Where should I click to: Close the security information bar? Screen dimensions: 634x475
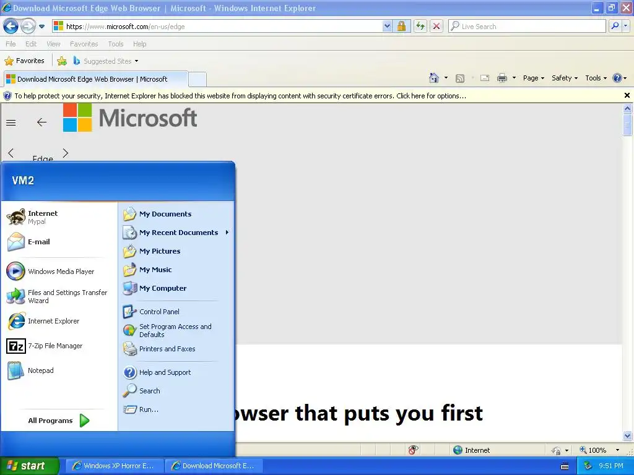627,95
